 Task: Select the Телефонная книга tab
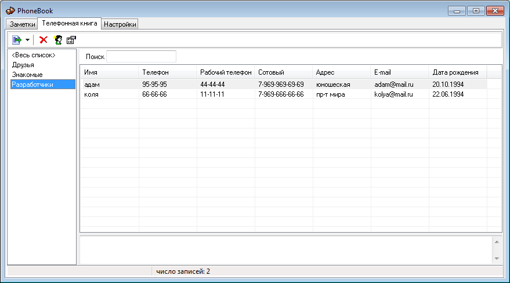pyautogui.click(x=70, y=23)
